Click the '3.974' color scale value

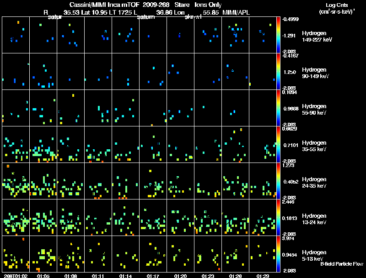[x=288, y=238]
